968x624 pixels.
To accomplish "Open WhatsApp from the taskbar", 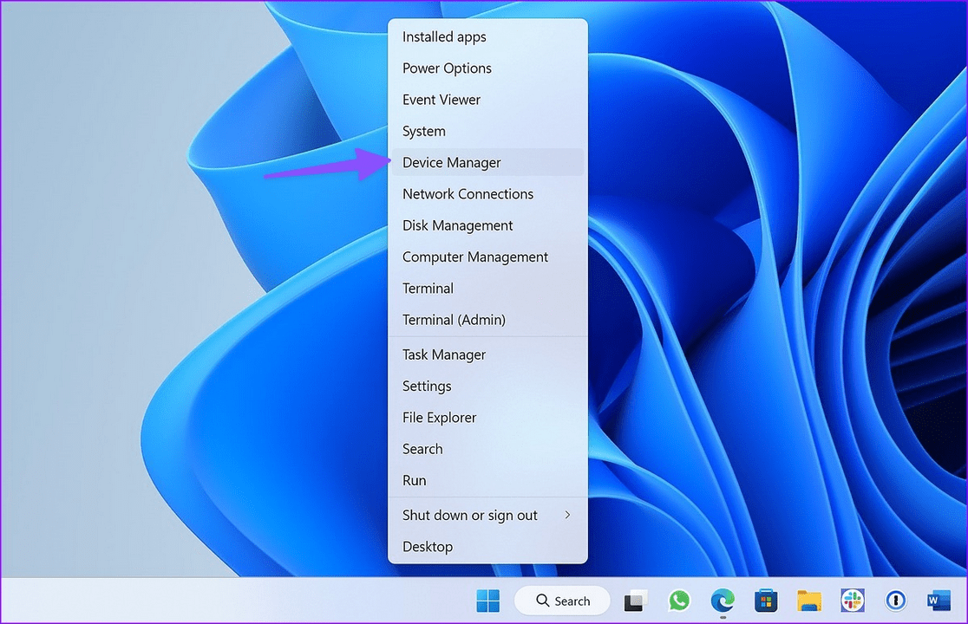I will tap(680, 600).
